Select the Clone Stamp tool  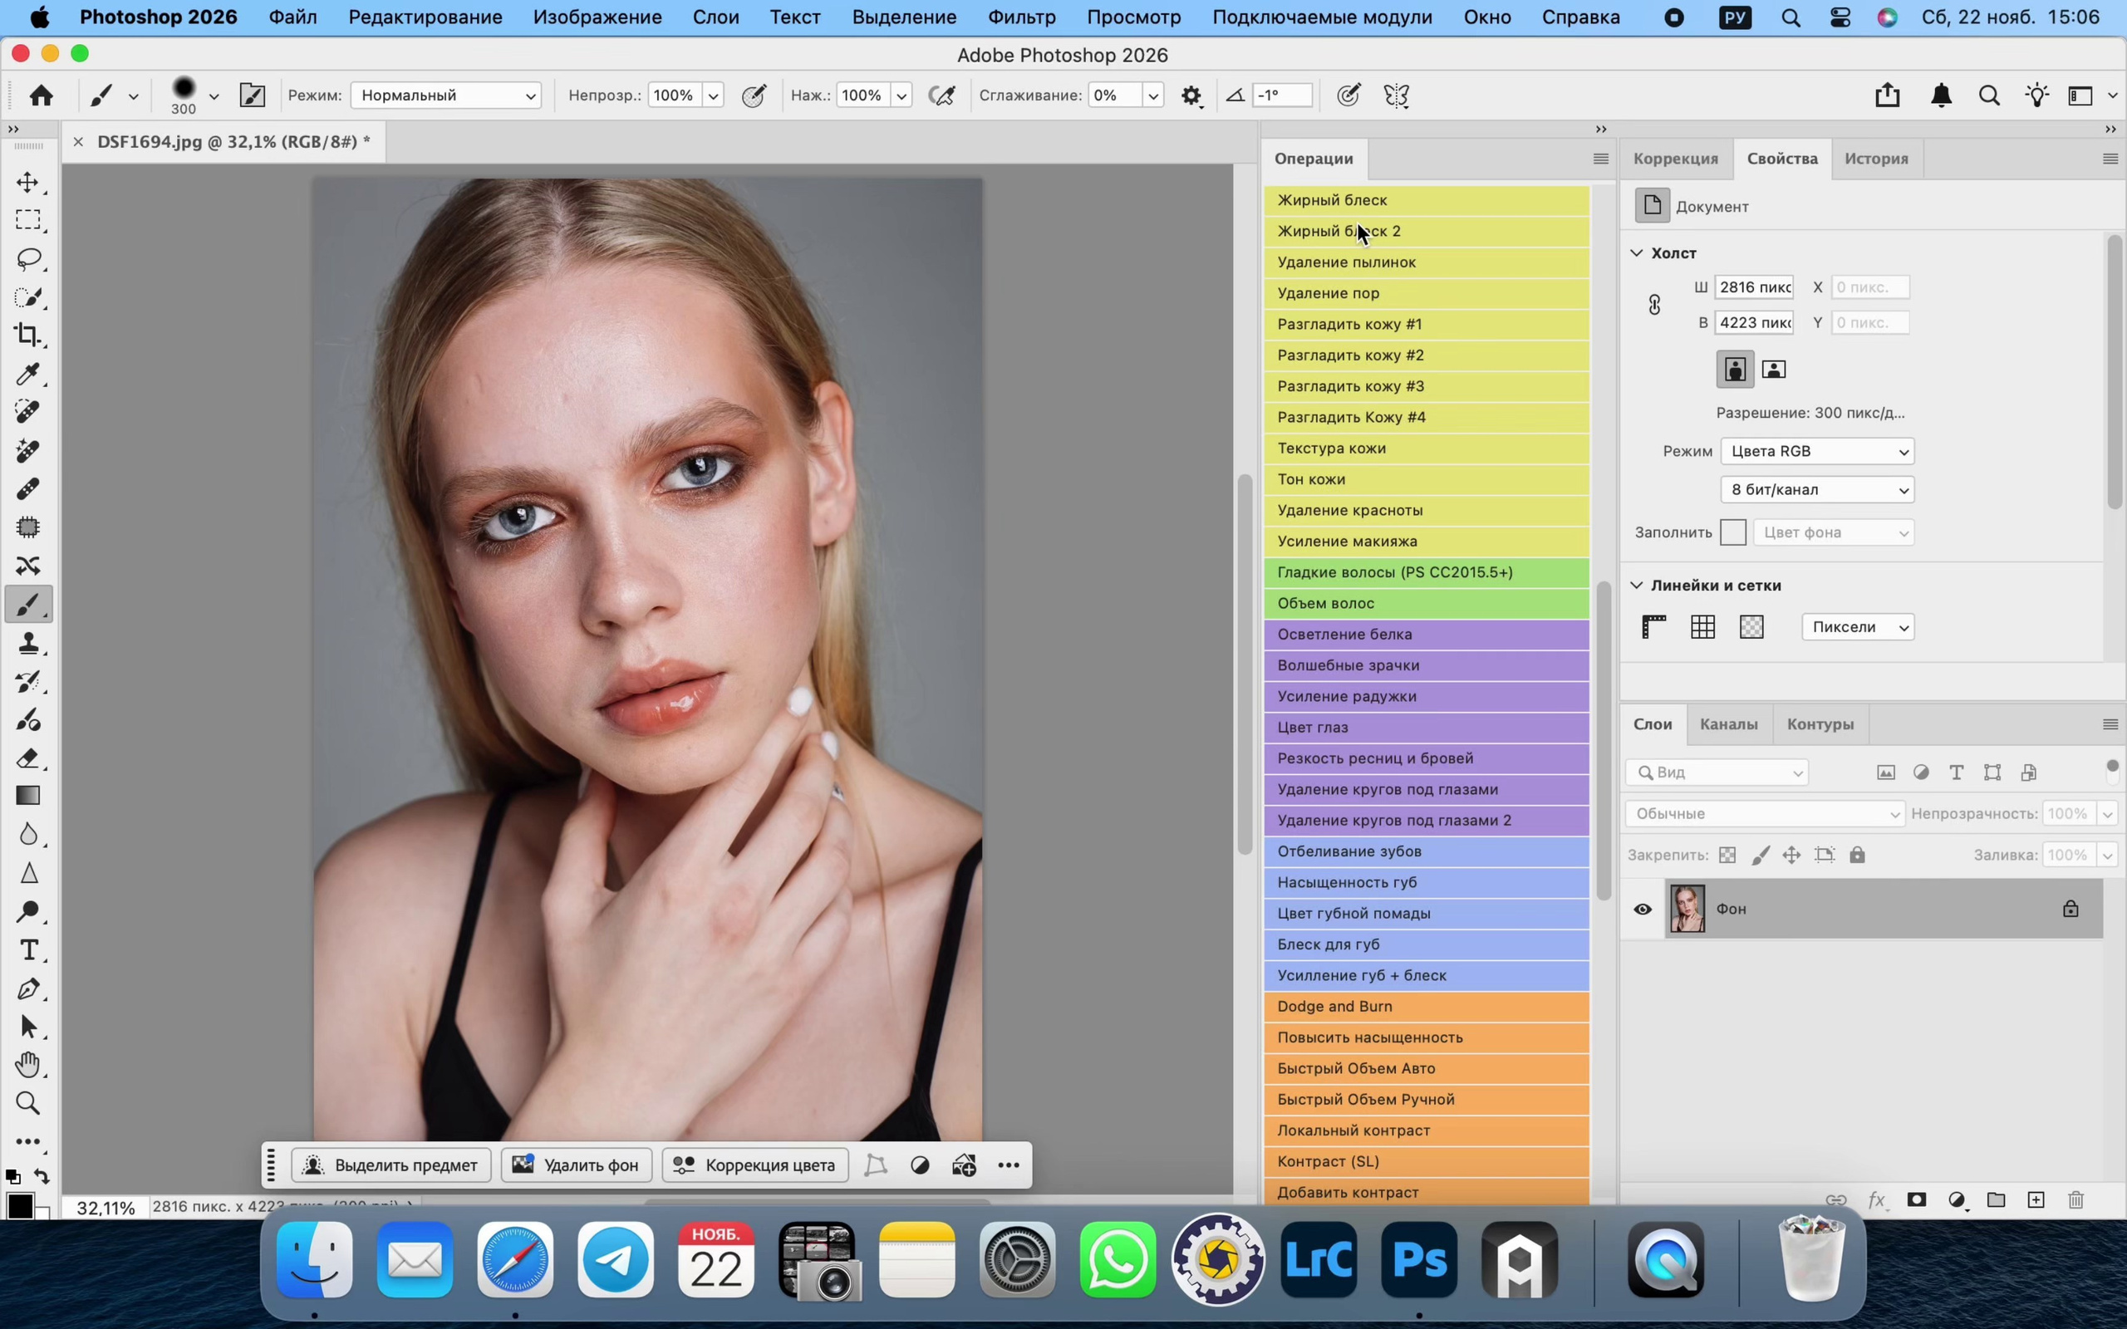pyautogui.click(x=28, y=644)
